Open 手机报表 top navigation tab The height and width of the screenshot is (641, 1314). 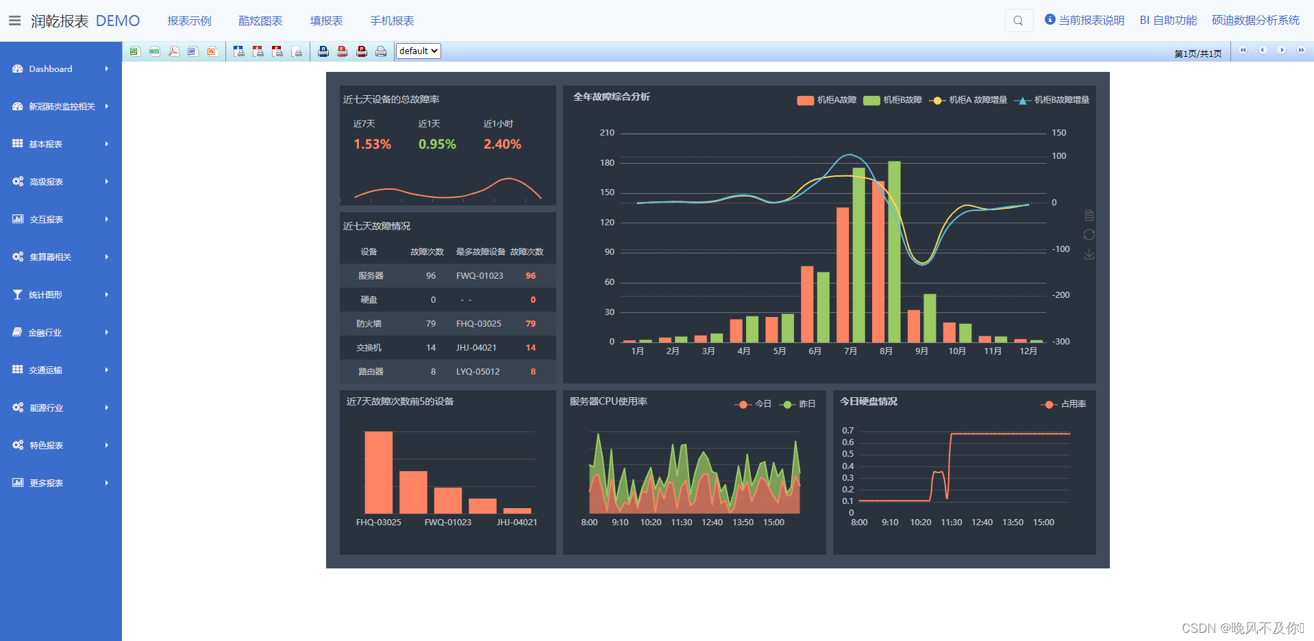(392, 21)
